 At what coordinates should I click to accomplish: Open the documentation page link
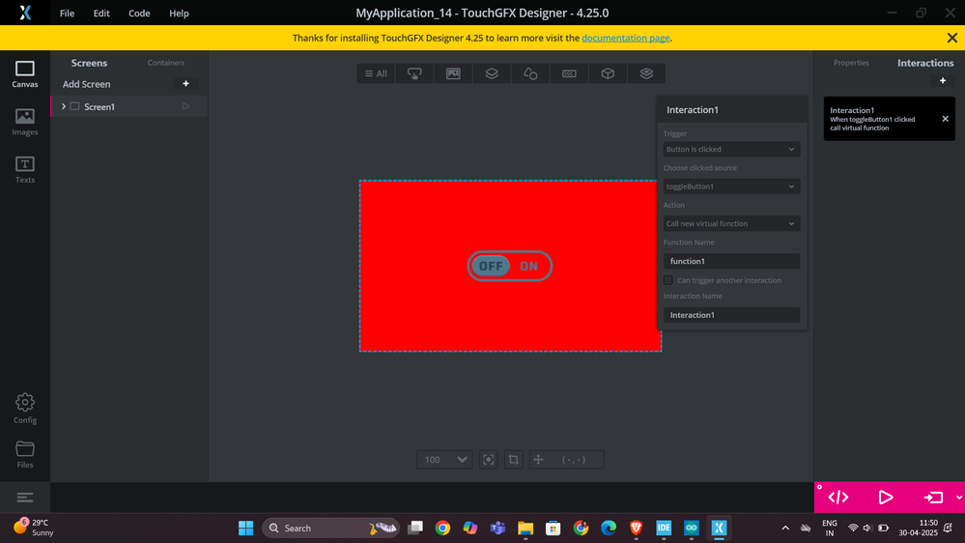click(625, 39)
